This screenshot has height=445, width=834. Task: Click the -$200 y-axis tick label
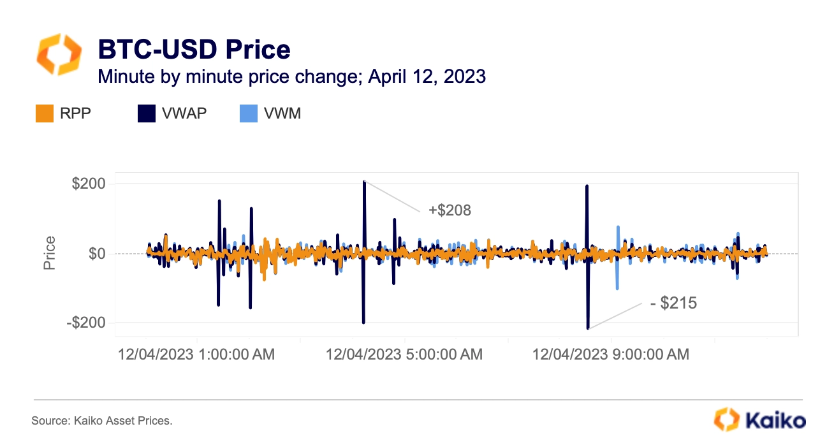point(86,323)
